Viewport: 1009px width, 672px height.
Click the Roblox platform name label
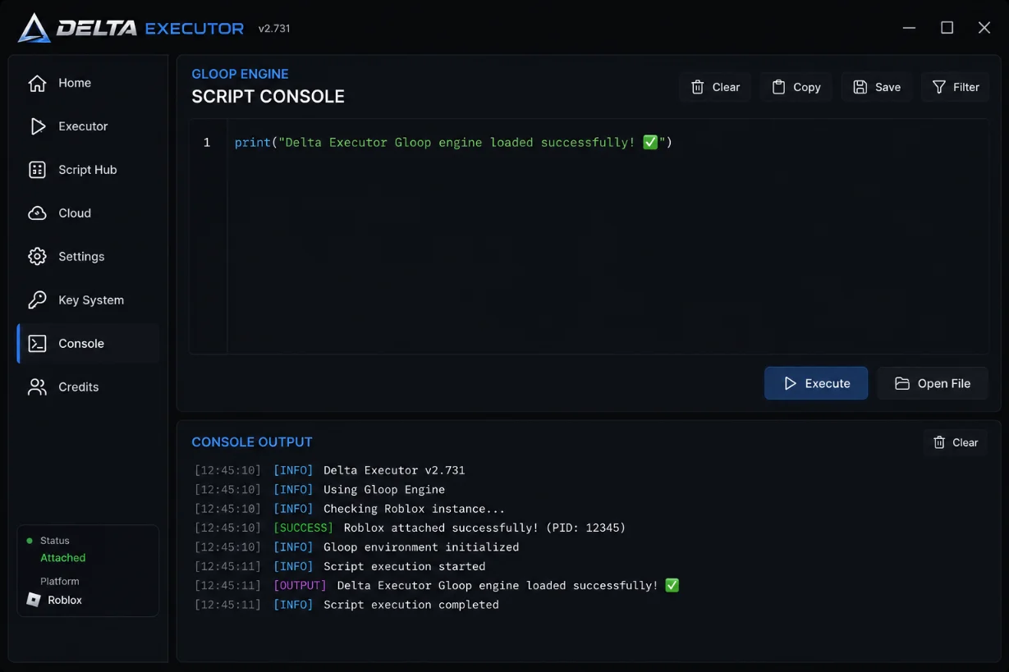point(65,600)
